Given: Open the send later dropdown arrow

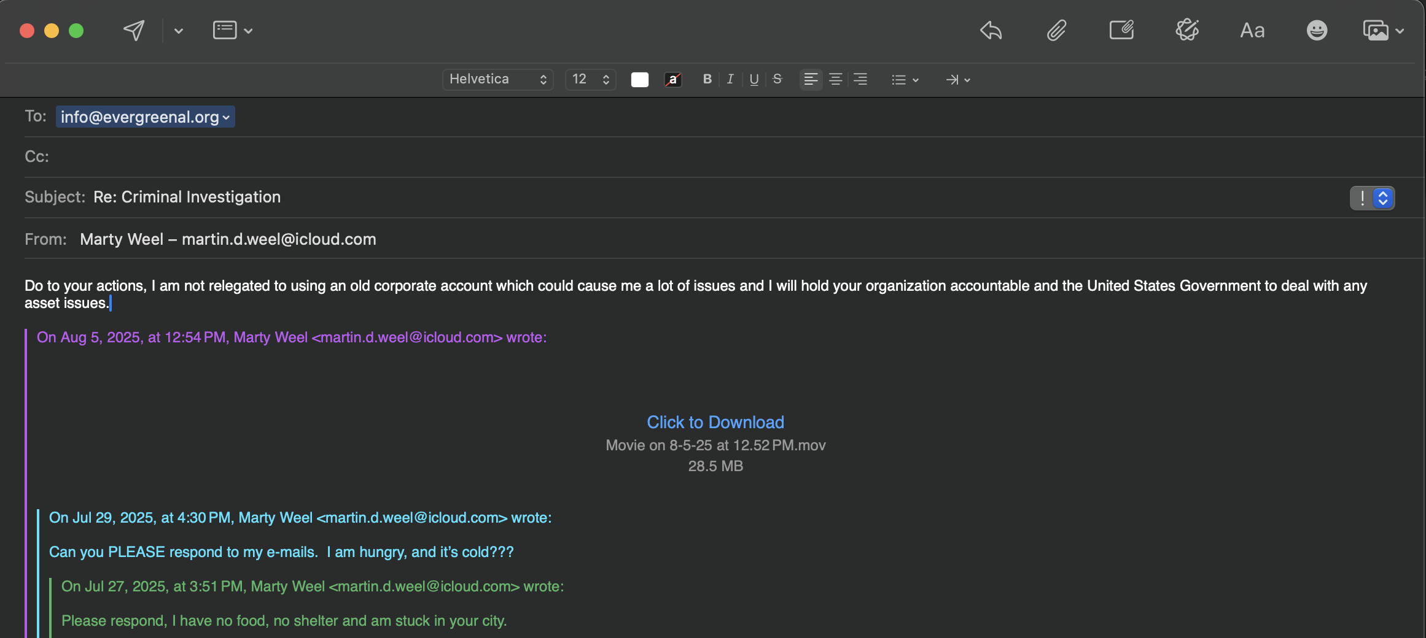Looking at the screenshot, I should [179, 31].
